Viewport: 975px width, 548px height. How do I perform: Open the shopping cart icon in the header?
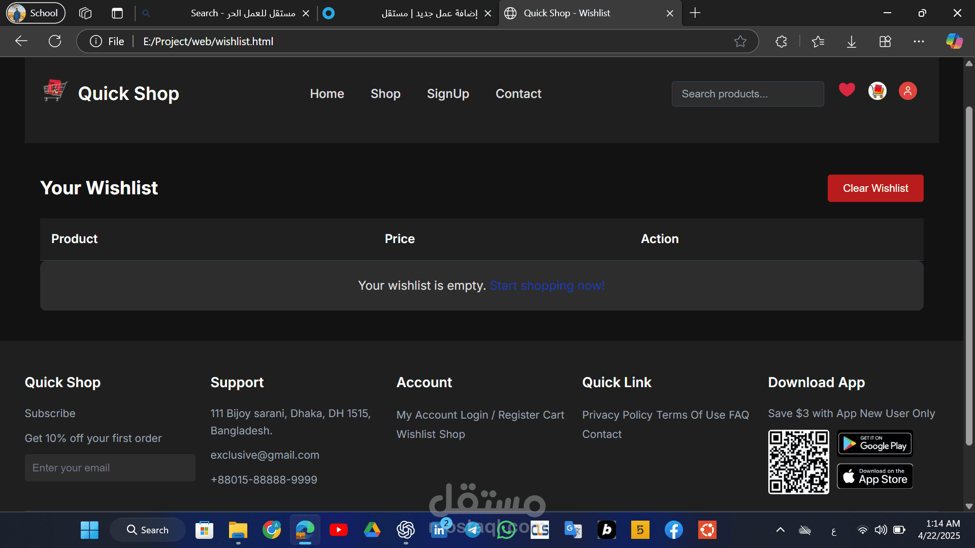[877, 91]
